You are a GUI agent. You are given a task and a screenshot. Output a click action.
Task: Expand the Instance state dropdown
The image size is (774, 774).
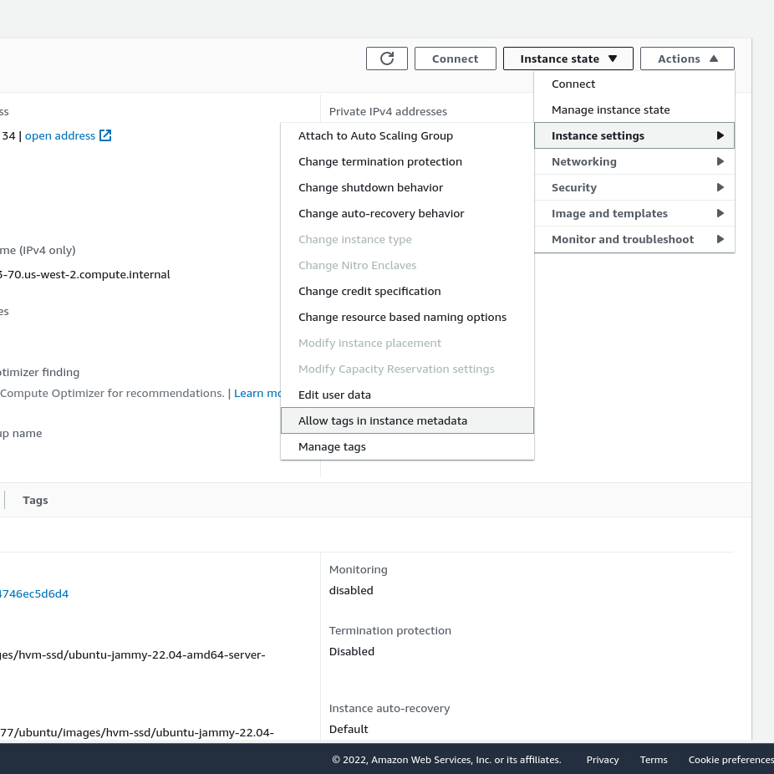point(568,59)
